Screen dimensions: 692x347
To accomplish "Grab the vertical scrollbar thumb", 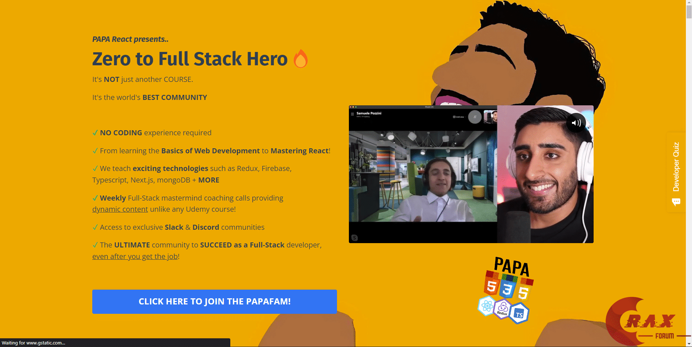I will (689, 12).
